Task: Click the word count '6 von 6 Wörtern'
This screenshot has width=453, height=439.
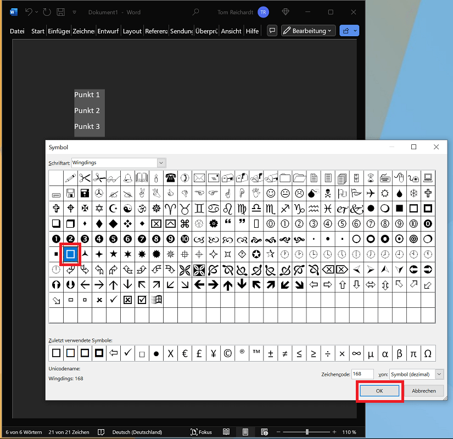Action: 24,432
